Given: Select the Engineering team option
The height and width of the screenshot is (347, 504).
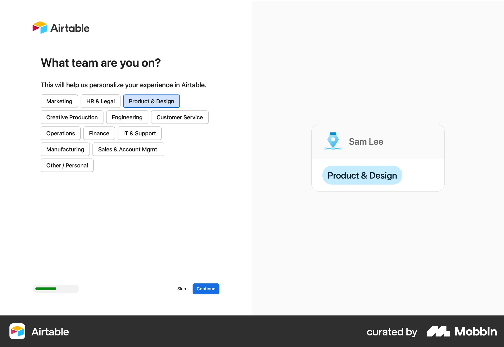Looking at the screenshot, I should pyautogui.click(x=127, y=117).
